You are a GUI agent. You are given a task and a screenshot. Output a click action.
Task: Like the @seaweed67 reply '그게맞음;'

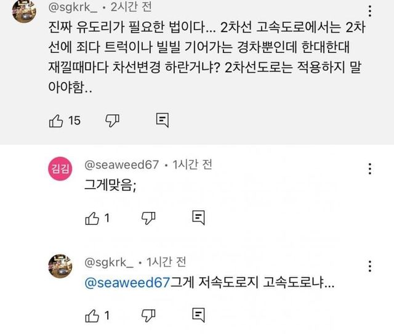[92, 217]
